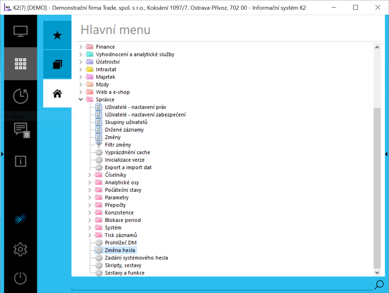Click the scrollbar down arrow on the right
The width and height of the screenshot is (389, 293).
[x=376, y=273]
